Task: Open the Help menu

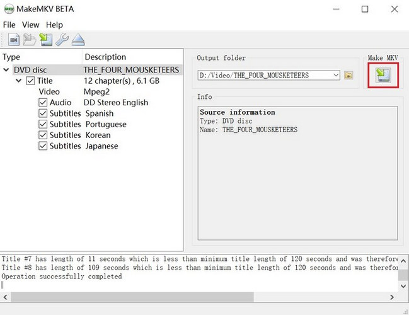Action: [x=54, y=25]
